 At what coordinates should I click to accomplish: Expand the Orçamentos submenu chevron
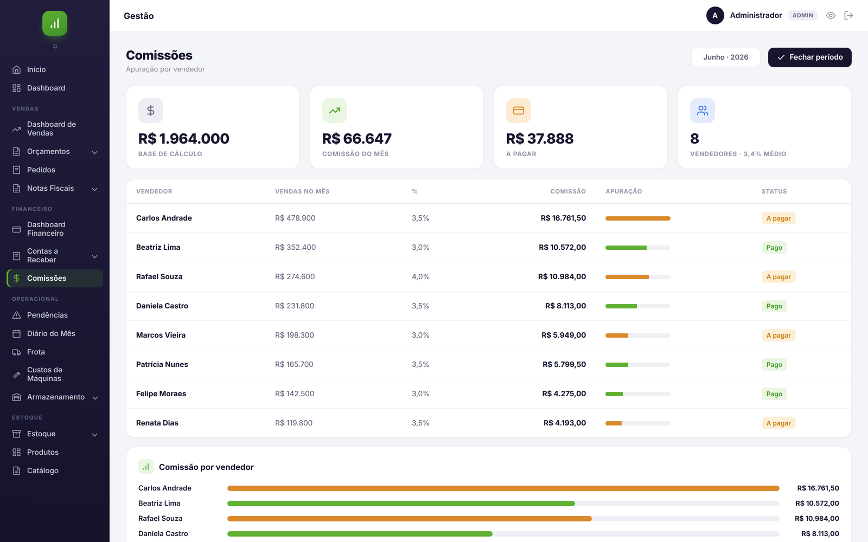95,152
